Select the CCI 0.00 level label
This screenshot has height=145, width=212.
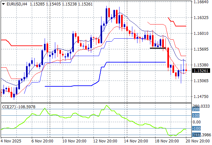(197, 122)
